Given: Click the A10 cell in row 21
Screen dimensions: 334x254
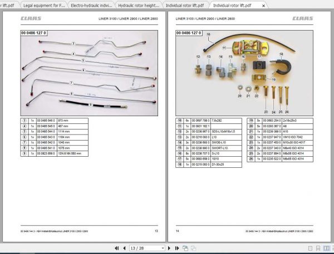Looking at the screenshot, I should (x=298, y=132).
